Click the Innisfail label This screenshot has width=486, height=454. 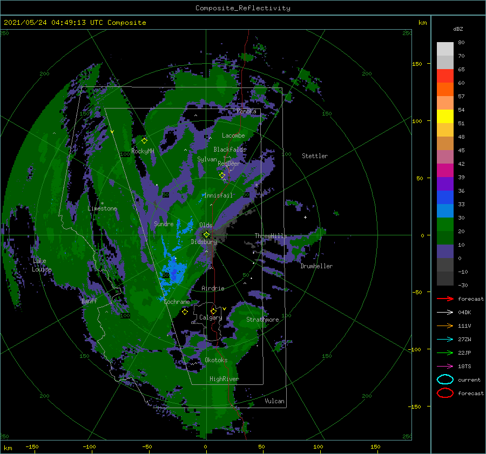(x=218, y=195)
